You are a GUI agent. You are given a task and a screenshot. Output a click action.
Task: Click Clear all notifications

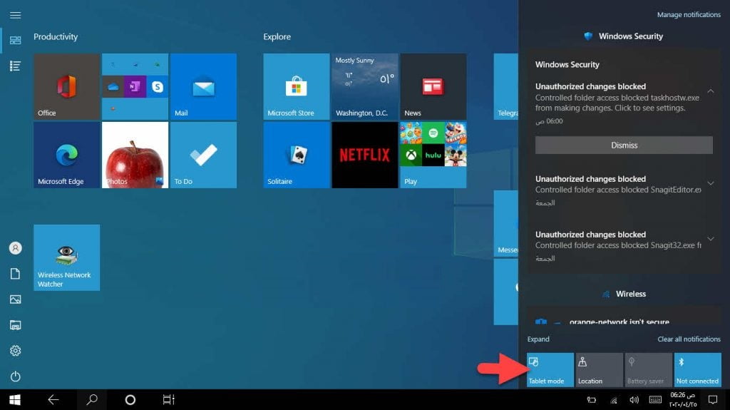tap(689, 339)
